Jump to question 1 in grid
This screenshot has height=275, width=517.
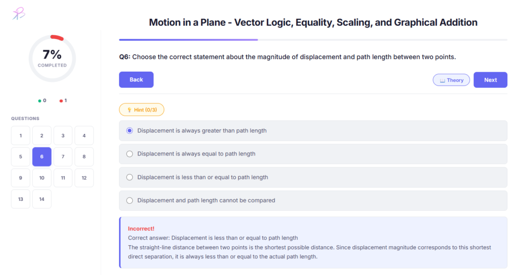[21, 136]
